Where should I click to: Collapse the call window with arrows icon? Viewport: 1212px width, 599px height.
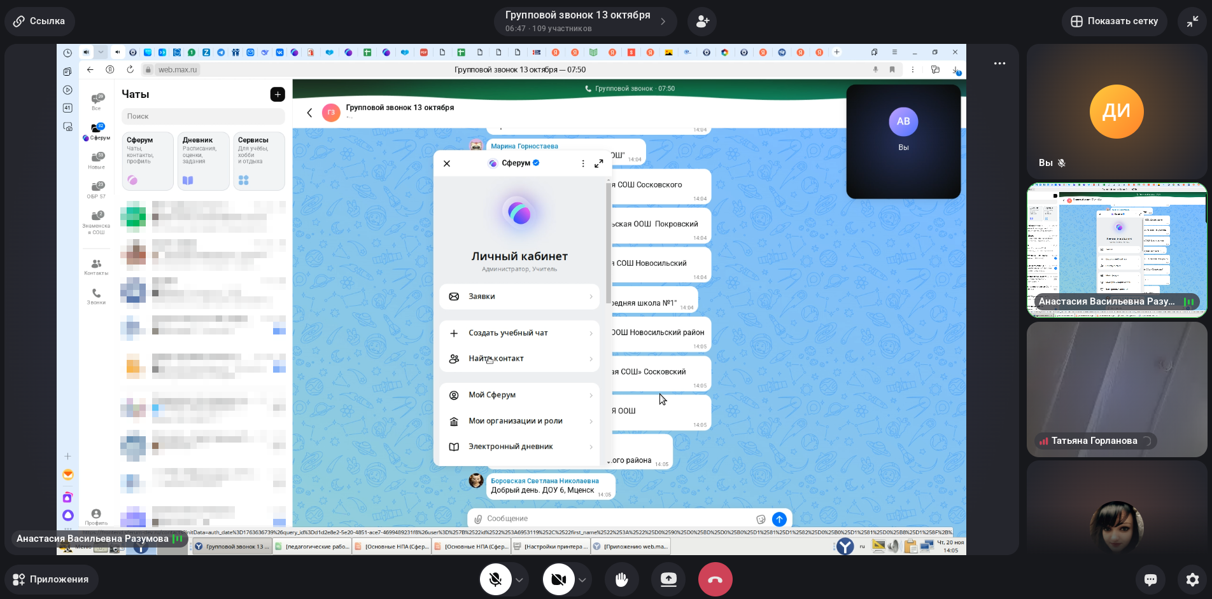[x=1192, y=21]
